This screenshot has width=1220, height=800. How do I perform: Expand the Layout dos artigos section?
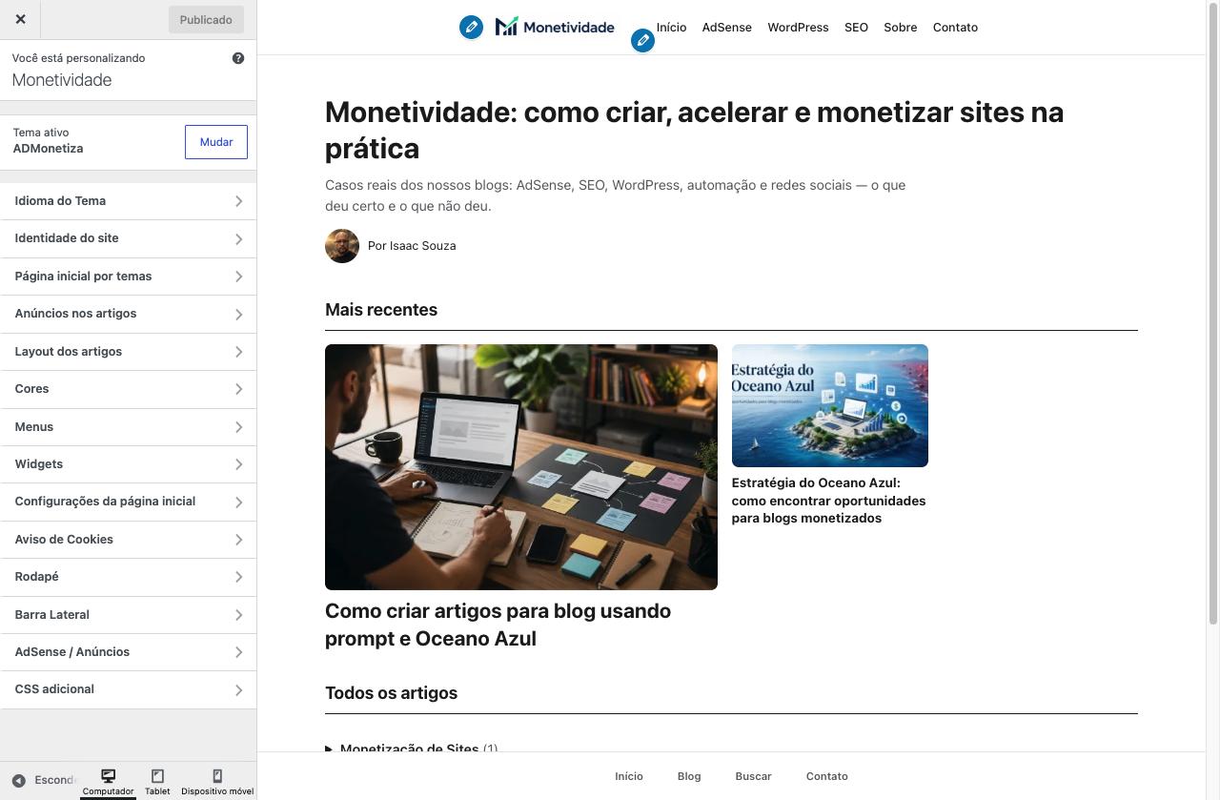click(x=128, y=352)
